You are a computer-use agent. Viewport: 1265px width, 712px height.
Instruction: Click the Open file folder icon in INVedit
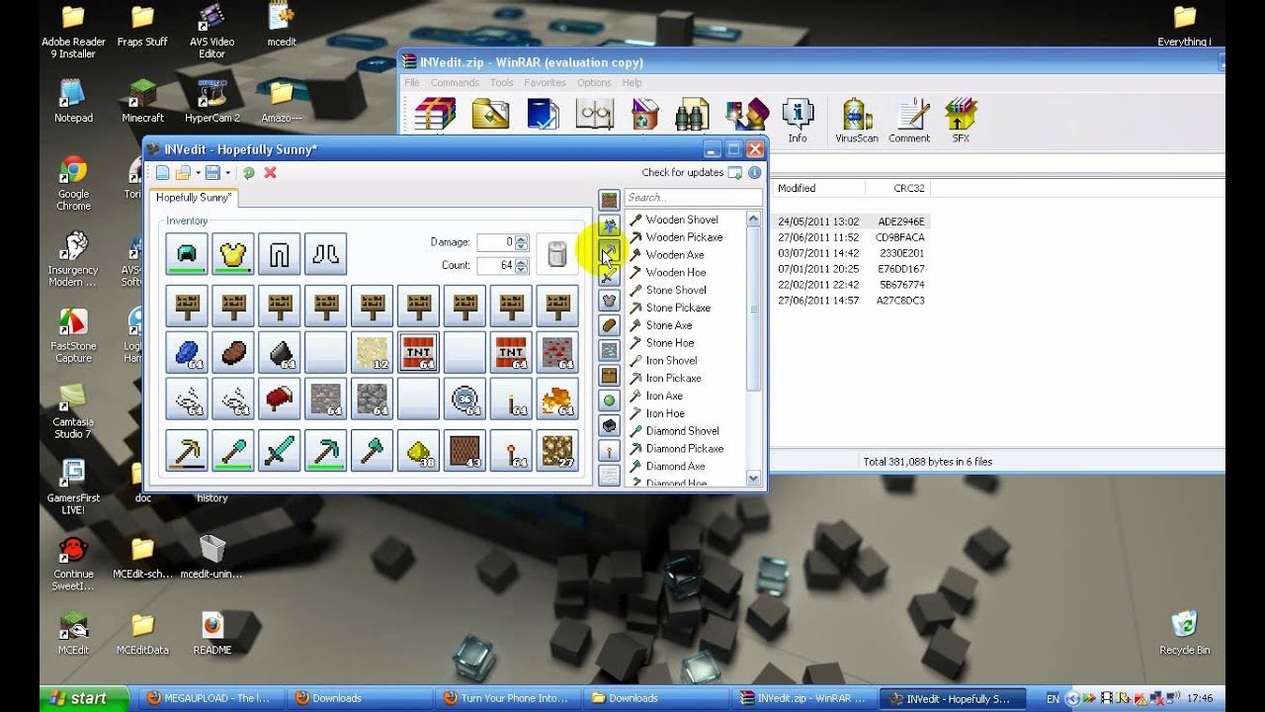182,173
